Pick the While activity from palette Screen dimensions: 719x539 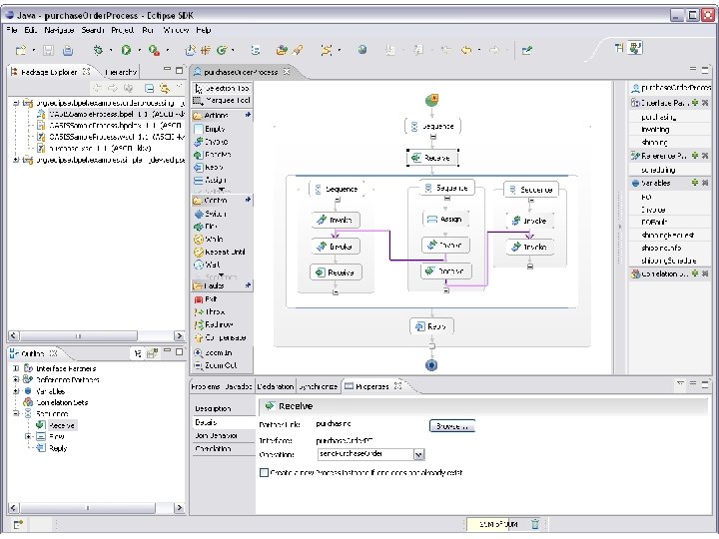point(209,240)
